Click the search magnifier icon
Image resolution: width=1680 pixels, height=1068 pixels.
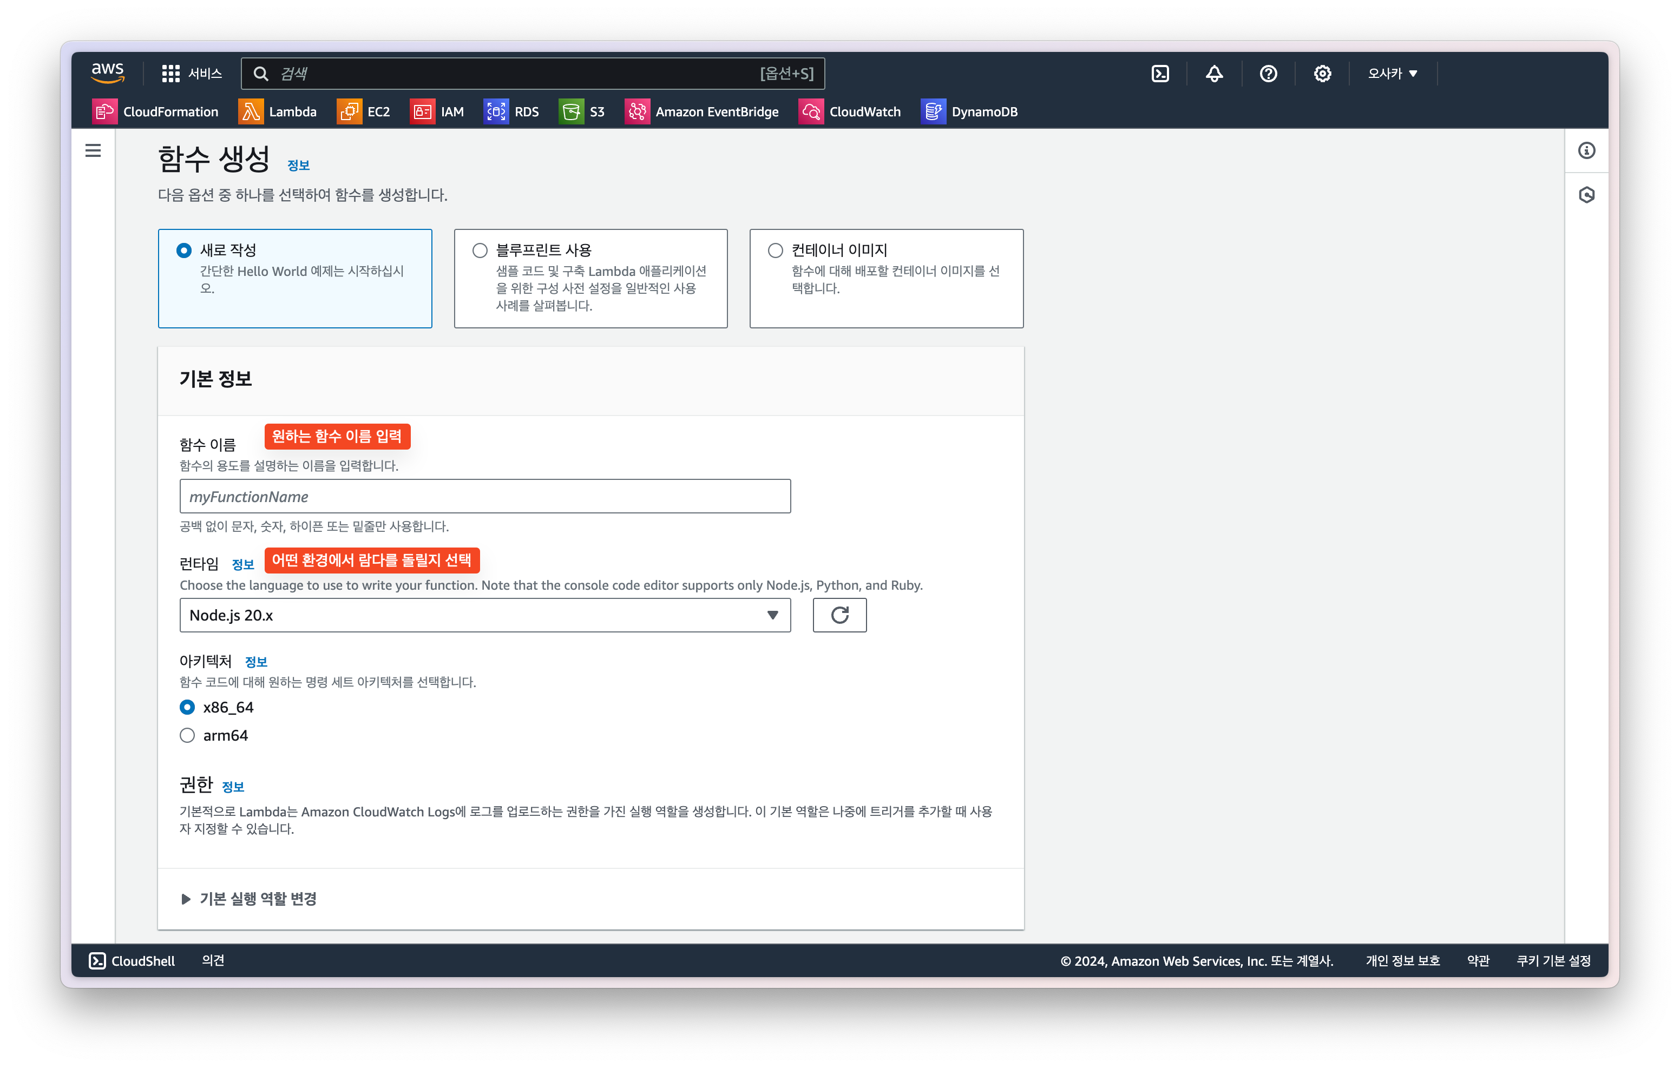(261, 73)
